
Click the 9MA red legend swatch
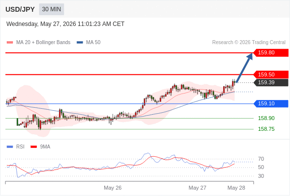pos(33,147)
